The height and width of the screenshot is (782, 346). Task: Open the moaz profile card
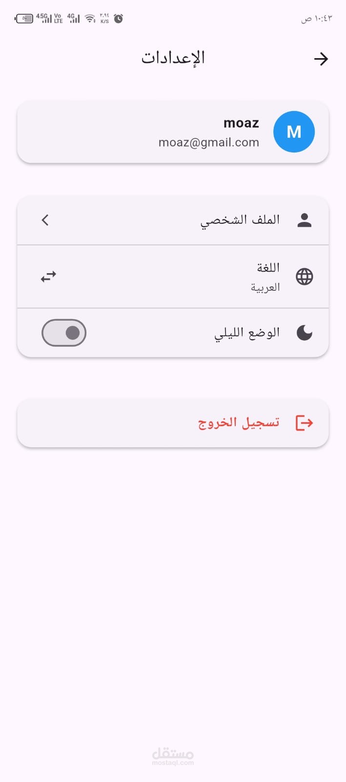173,131
